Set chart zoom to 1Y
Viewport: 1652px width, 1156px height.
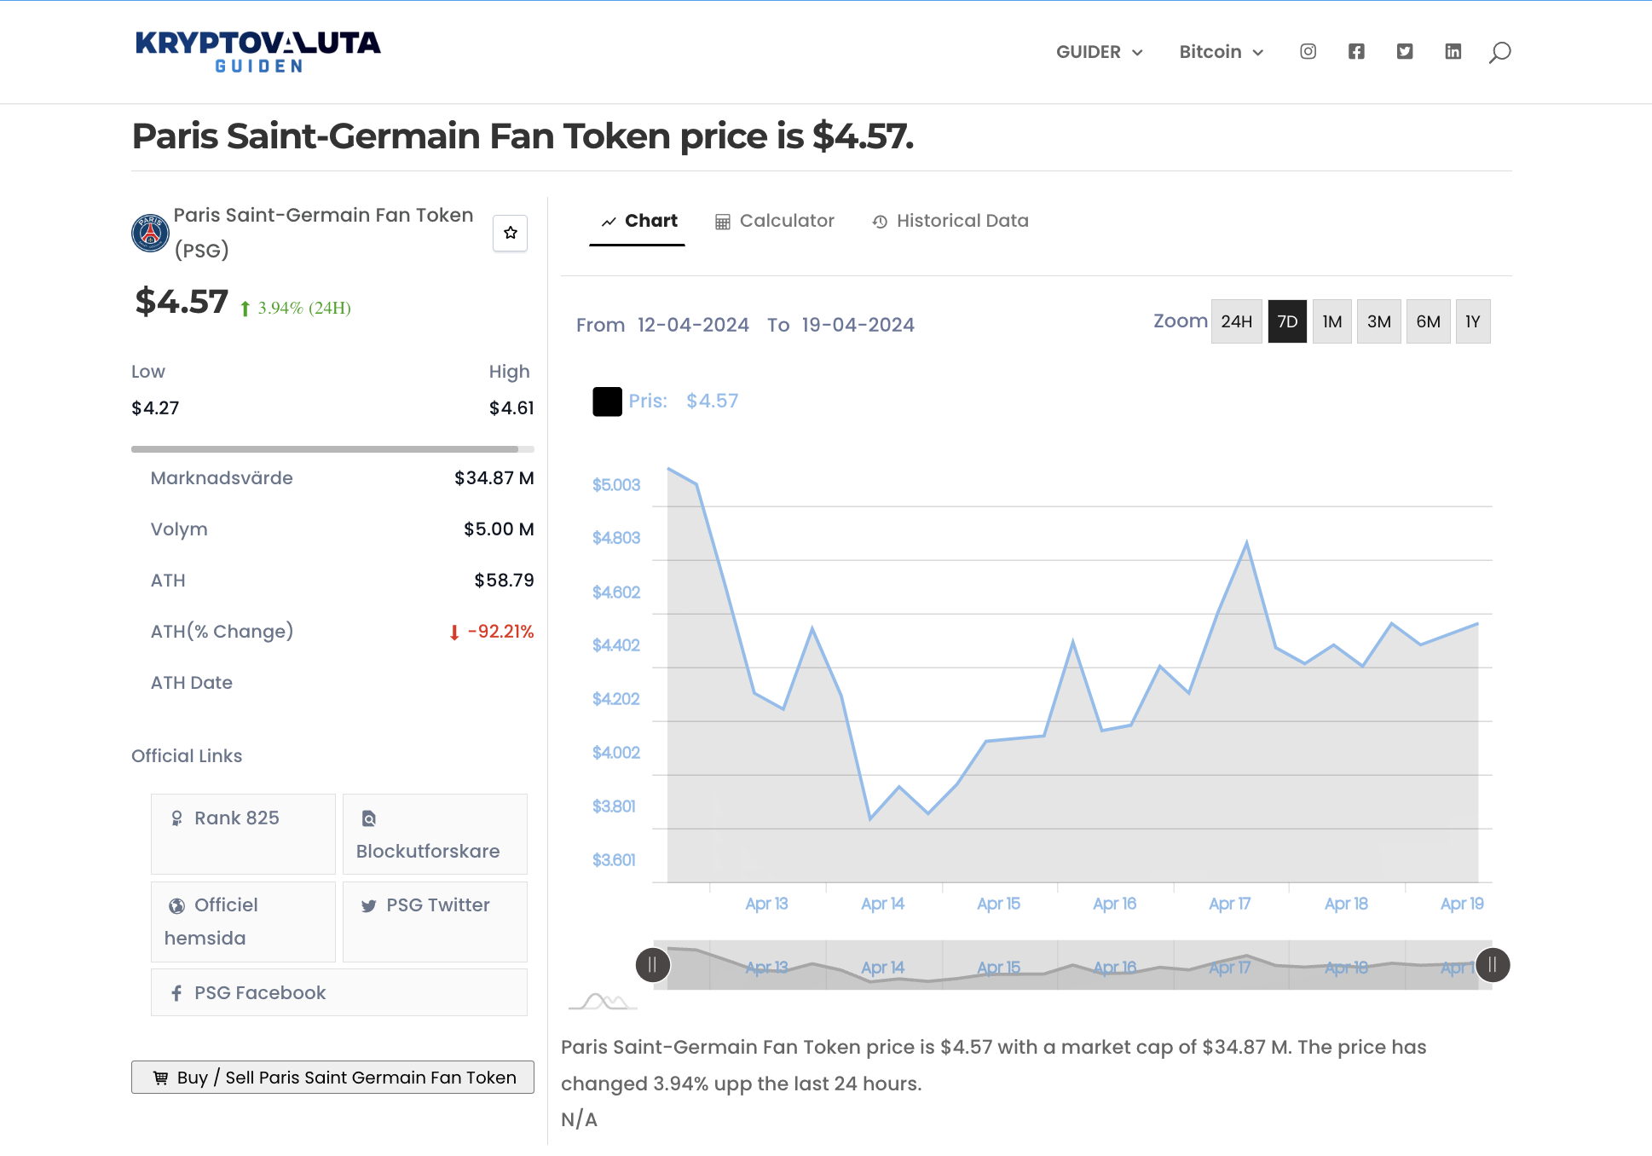point(1472,321)
